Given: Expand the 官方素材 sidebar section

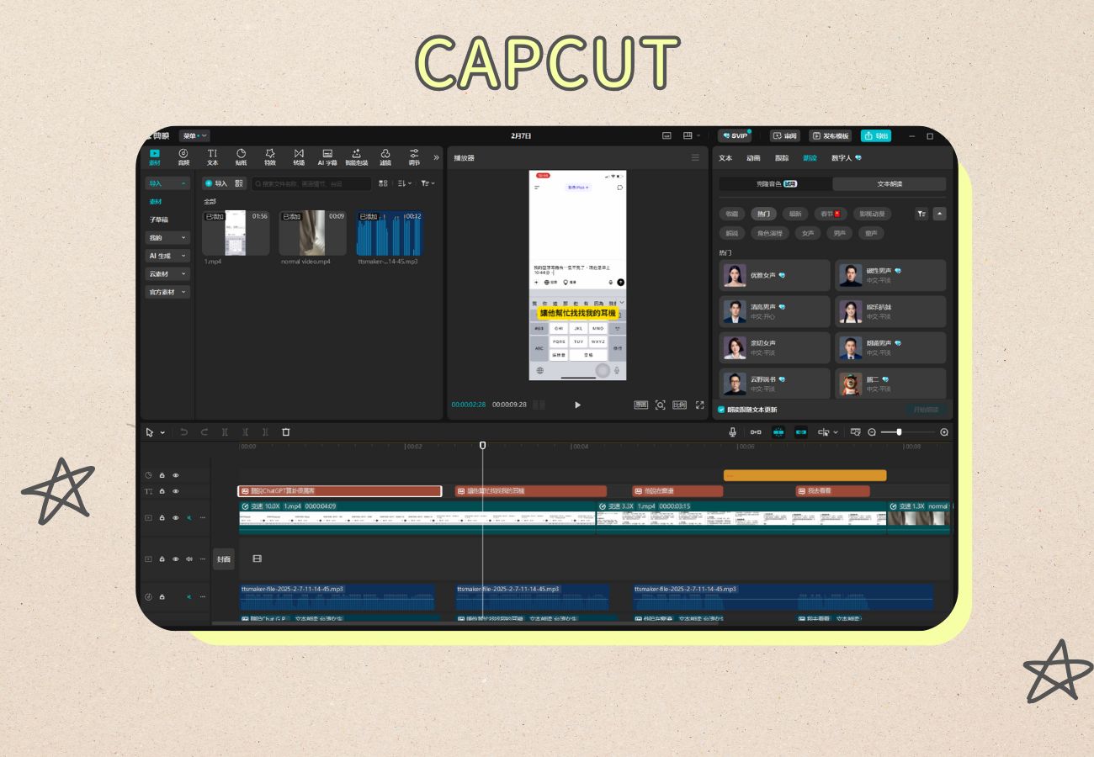Looking at the screenshot, I should 167,292.
